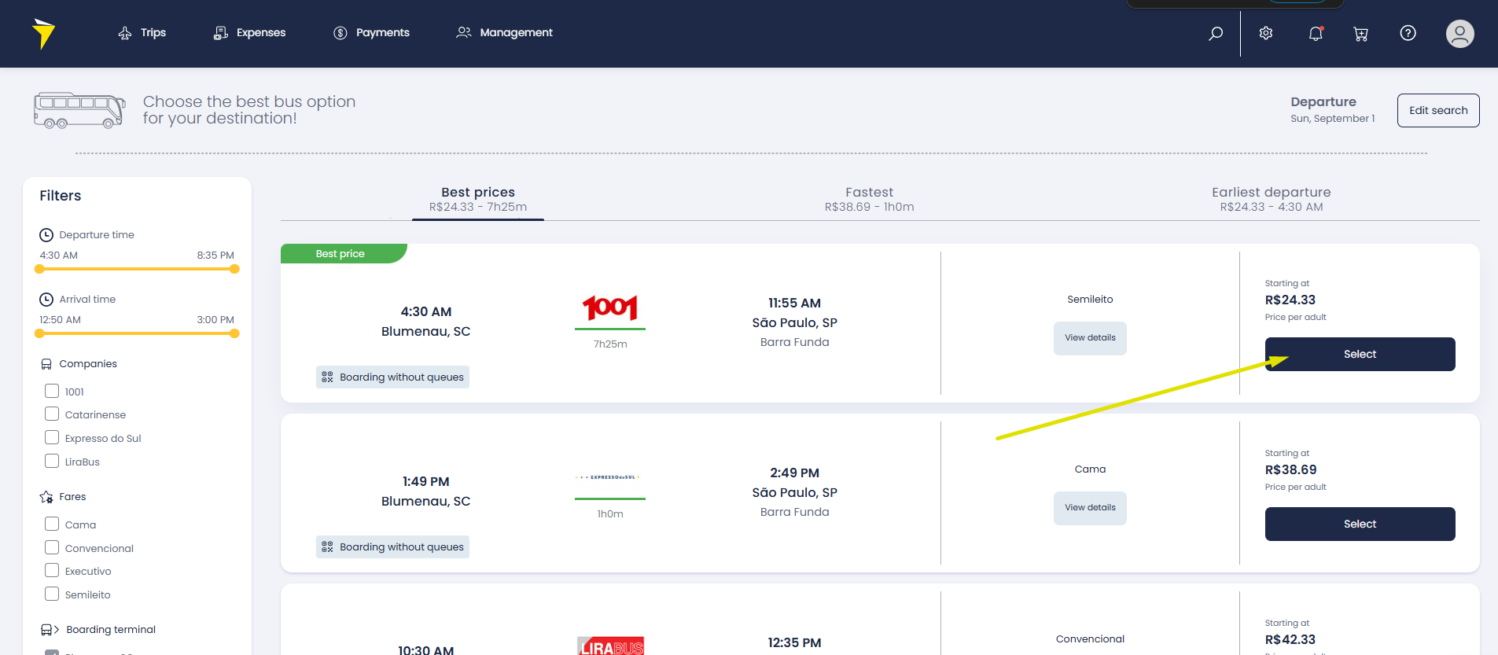Open the user profile avatar
Screen dimensions: 1498x655
pyautogui.click(x=1460, y=34)
